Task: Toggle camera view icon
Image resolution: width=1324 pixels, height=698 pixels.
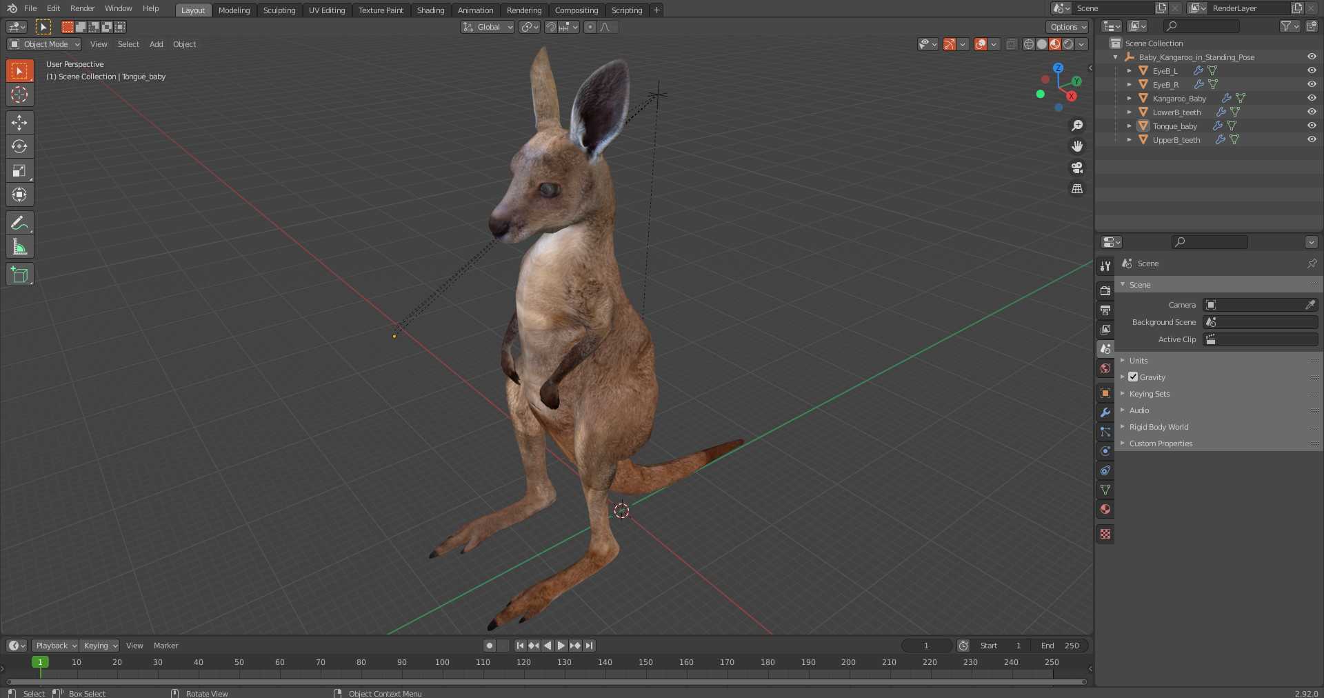Action: pyautogui.click(x=1077, y=168)
